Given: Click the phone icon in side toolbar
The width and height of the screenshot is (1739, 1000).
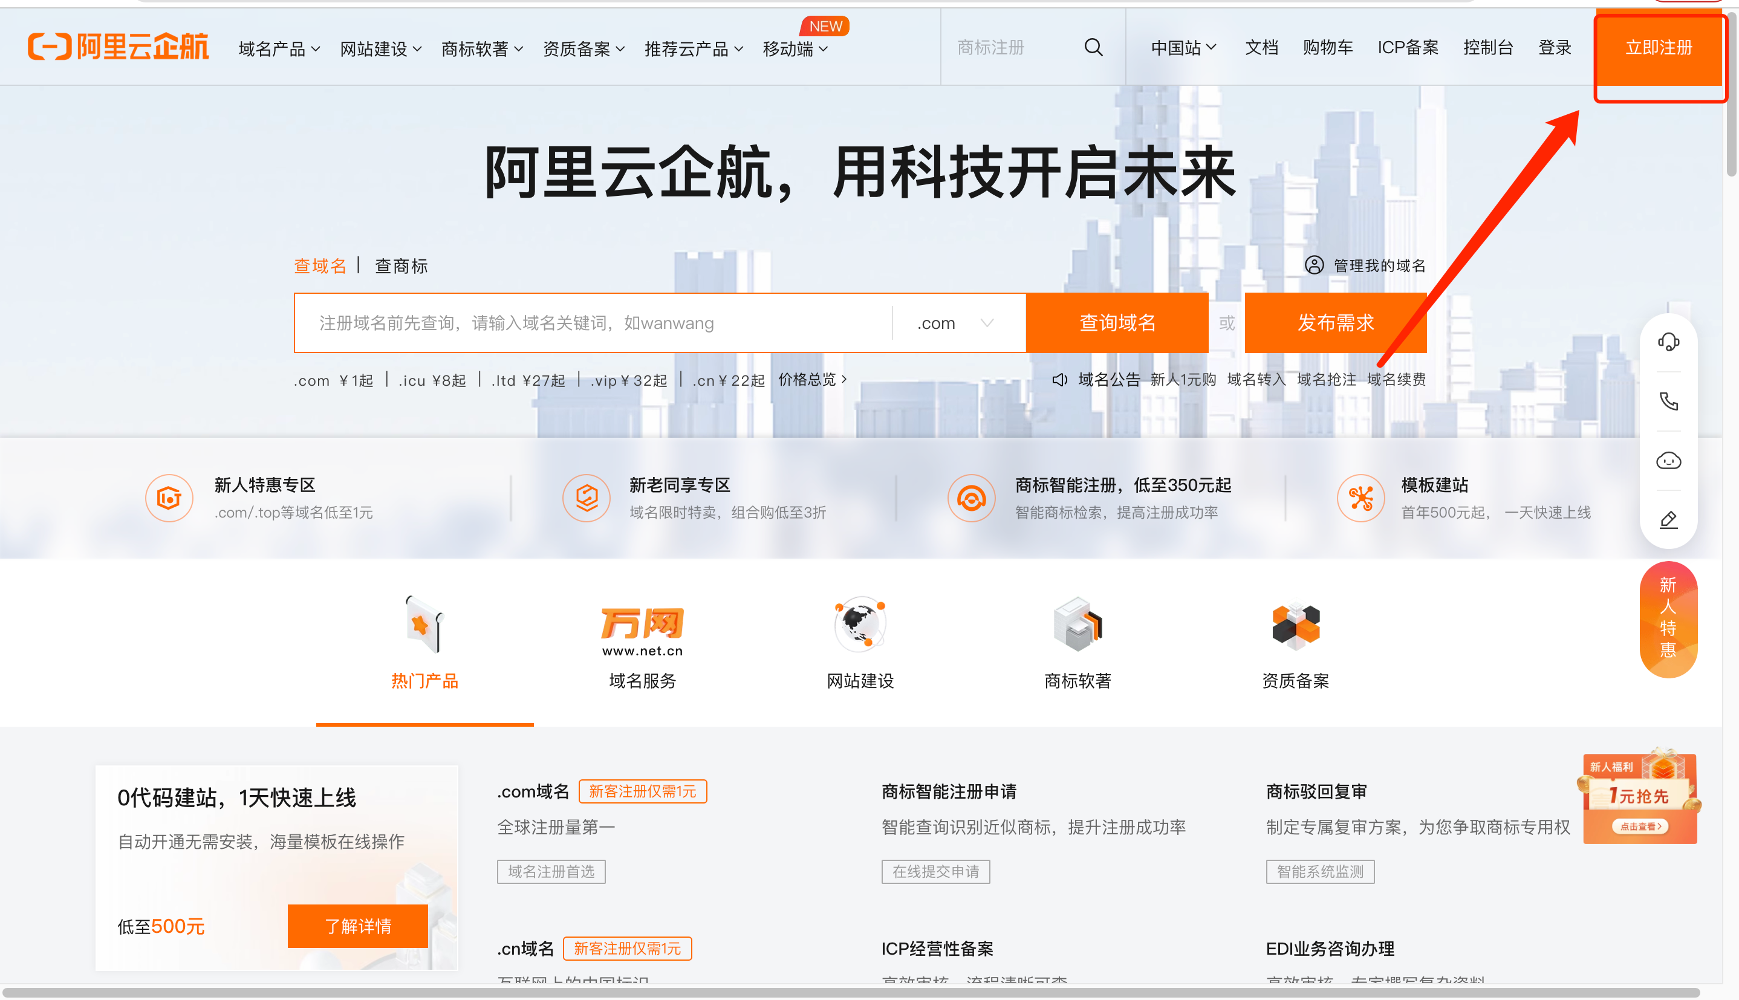Looking at the screenshot, I should pyautogui.click(x=1668, y=401).
